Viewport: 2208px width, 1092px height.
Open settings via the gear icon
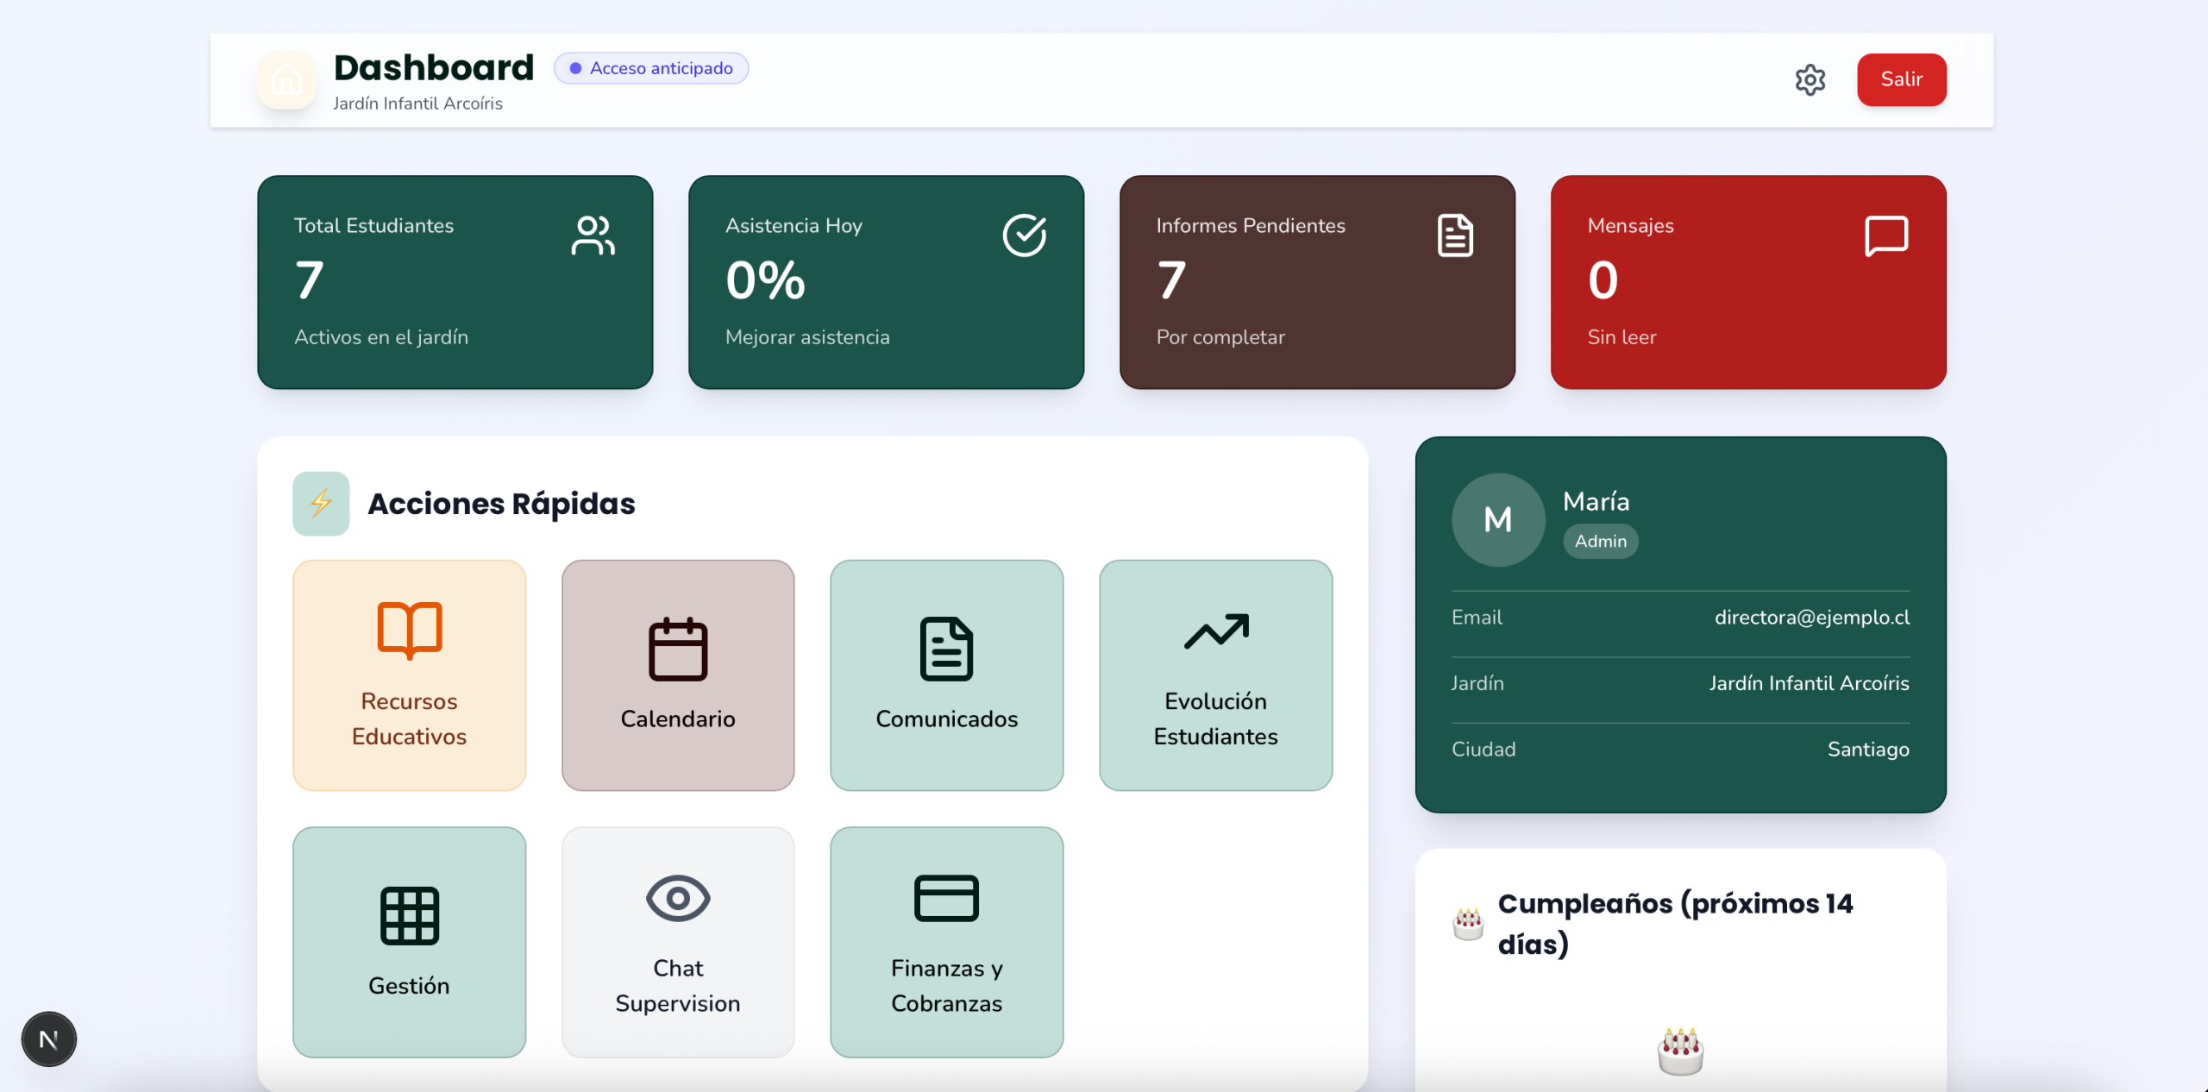(x=1810, y=79)
